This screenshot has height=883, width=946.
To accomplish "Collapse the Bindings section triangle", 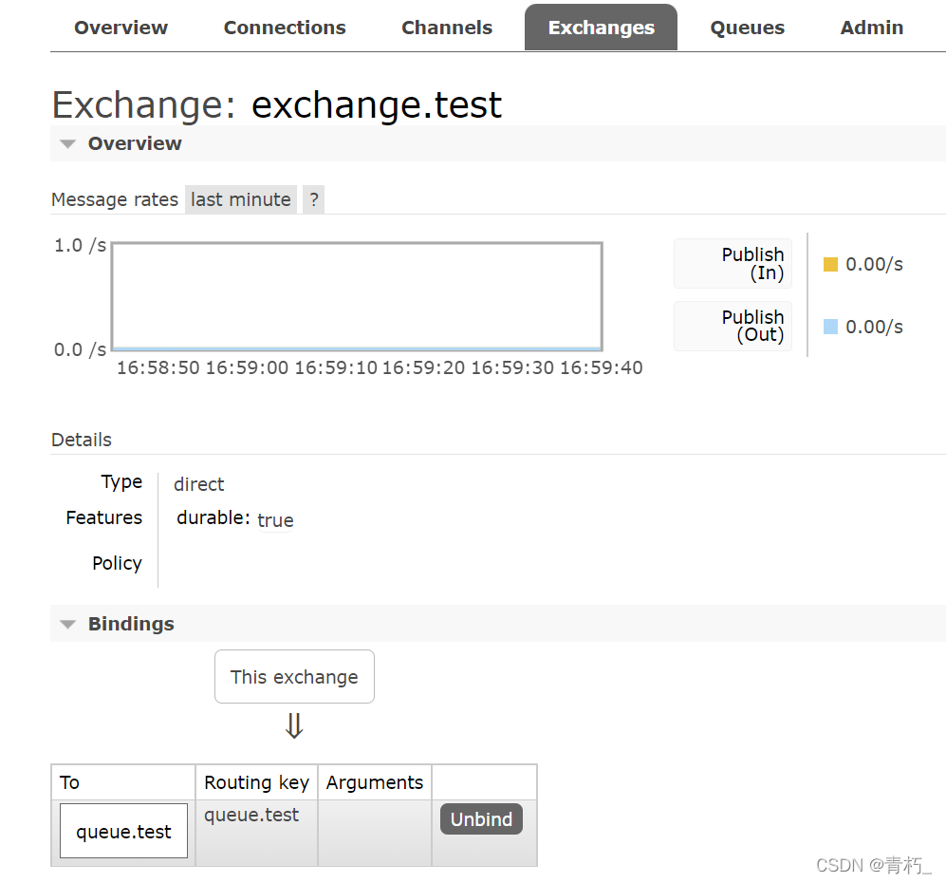I will [67, 625].
